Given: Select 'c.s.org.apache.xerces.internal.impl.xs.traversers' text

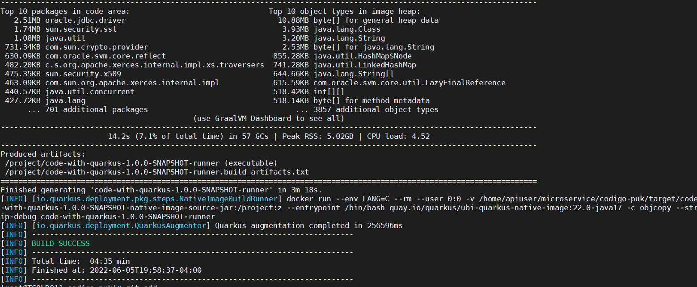Looking at the screenshot, I should [155, 65].
